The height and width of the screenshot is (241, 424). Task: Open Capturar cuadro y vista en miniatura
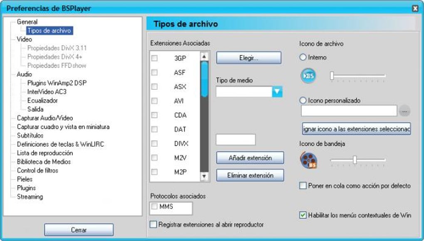(x=63, y=127)
